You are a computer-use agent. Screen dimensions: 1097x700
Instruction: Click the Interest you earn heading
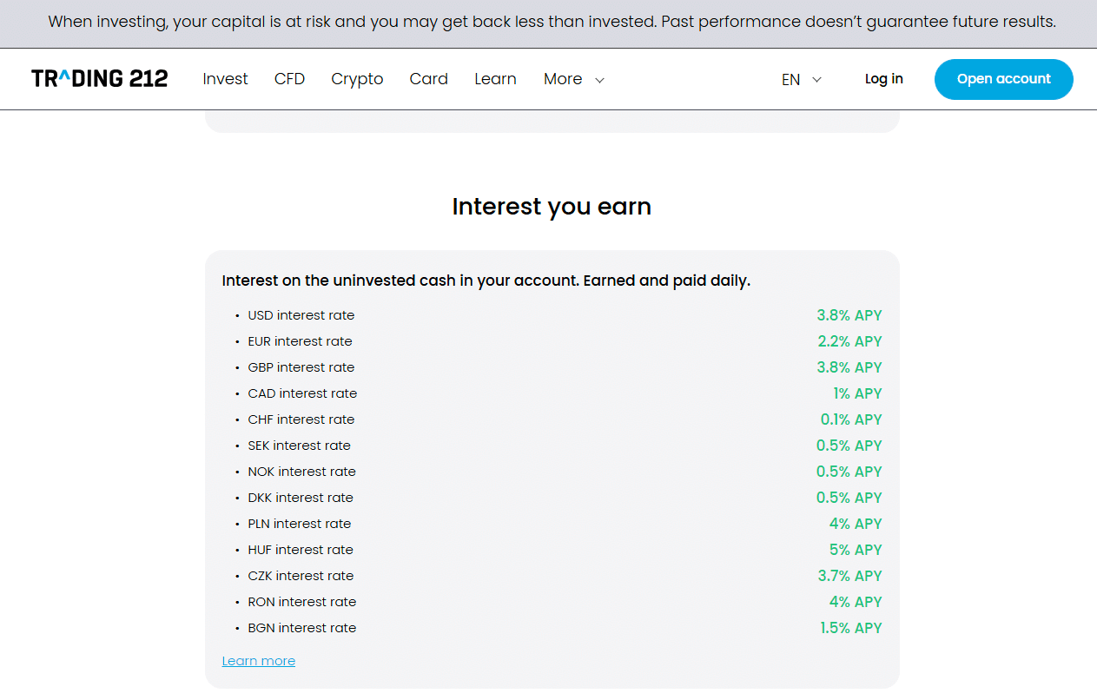(552, 207)
